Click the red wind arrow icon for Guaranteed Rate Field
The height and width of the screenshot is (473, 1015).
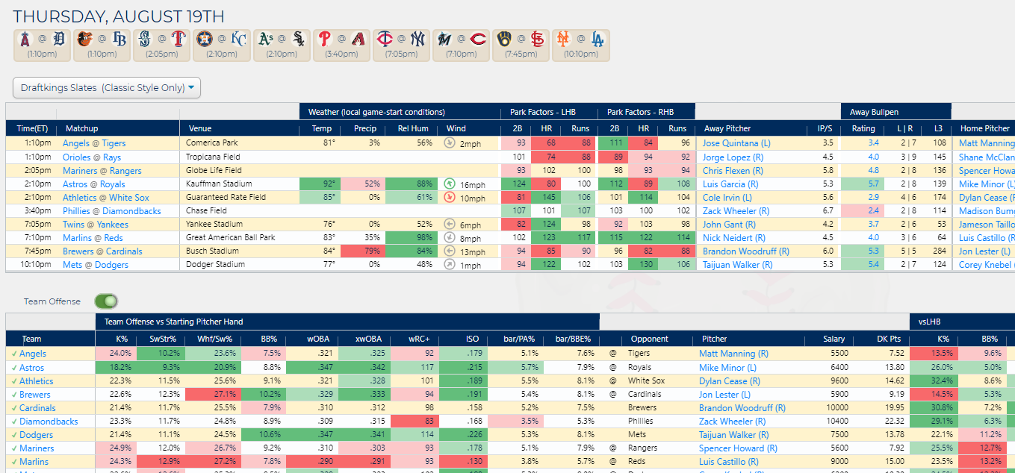[x=450, y=197]
